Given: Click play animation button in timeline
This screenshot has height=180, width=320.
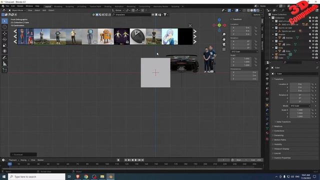Looking at the screenshot, I should (x=135, y=160).
